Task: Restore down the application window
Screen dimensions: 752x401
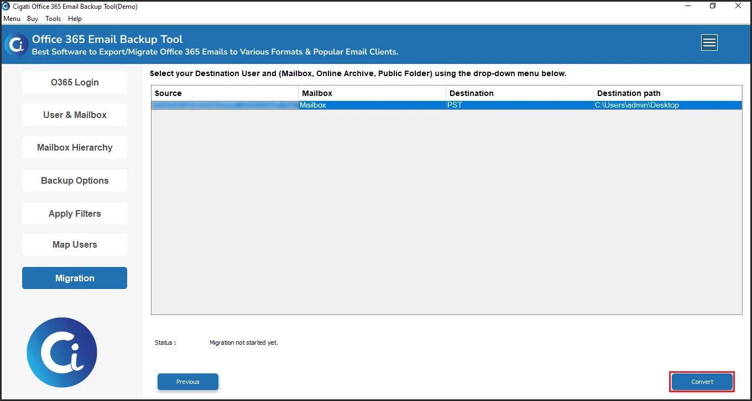Action: click(713, 6)
